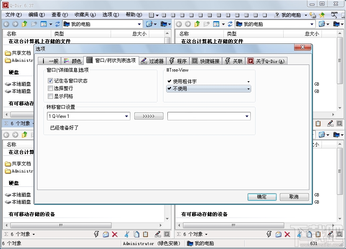The width and height of the screenshot is (346, 249).
Task: Click the 确定 button
Action: (262, 197)
